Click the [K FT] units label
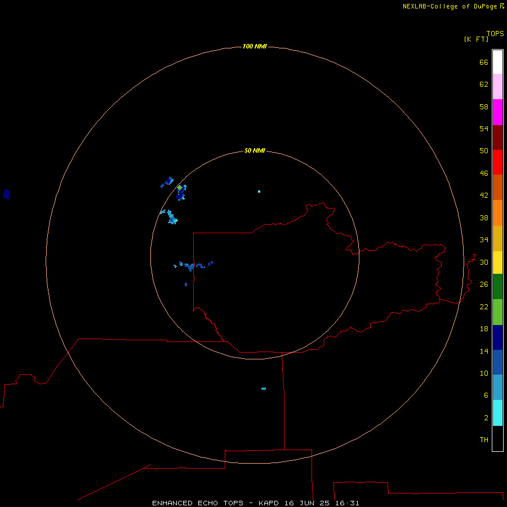The height and width of the screenshot is (507, 507). [x=476, y=39]
